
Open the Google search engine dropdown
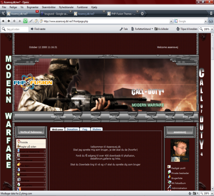[x=206, y=21]
